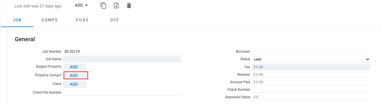The width and height of the screenshot is (381, 104).
Task: Click the Retainer amount field
Action: [x=311, y=75]
